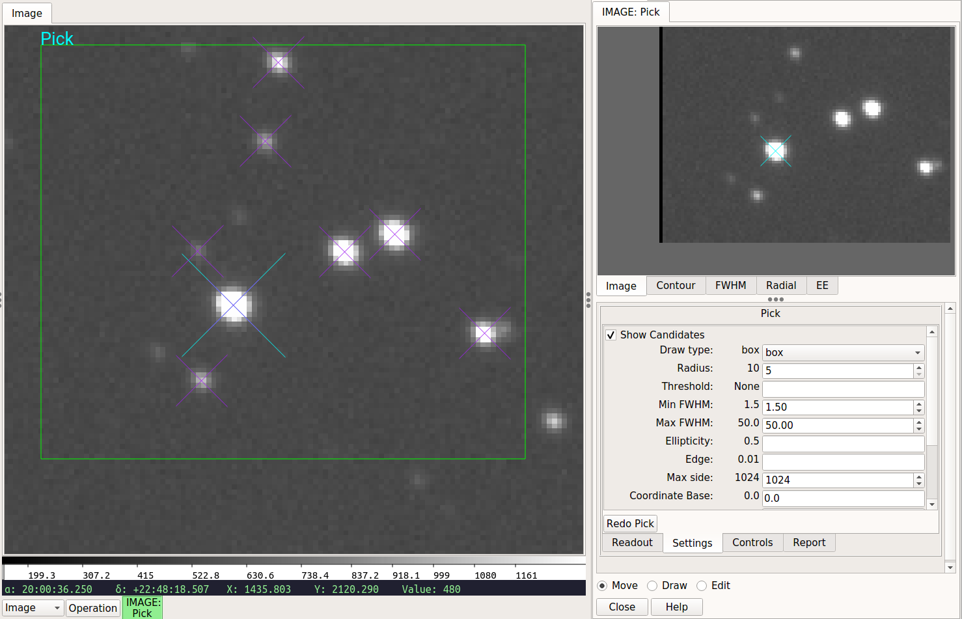Select the Move radio button
The image size is (962, 619).
point(602,585)
